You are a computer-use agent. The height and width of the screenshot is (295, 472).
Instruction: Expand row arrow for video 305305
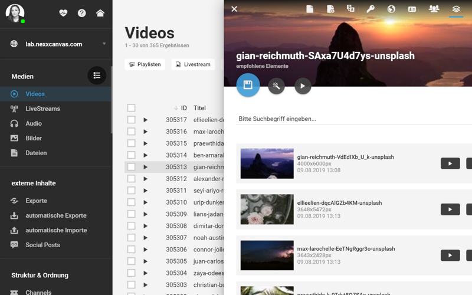pos(145,261)
